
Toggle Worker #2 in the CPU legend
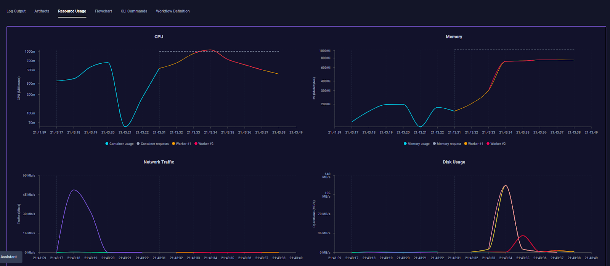click(204, 144)
